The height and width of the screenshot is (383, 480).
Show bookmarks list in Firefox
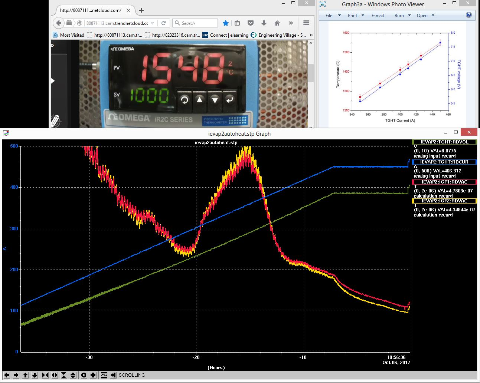click(x=237, y=23)
